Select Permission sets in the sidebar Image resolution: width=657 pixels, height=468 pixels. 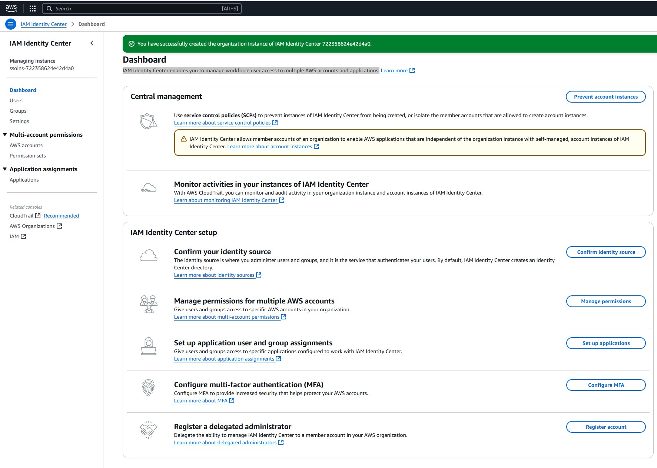(28, 156)
